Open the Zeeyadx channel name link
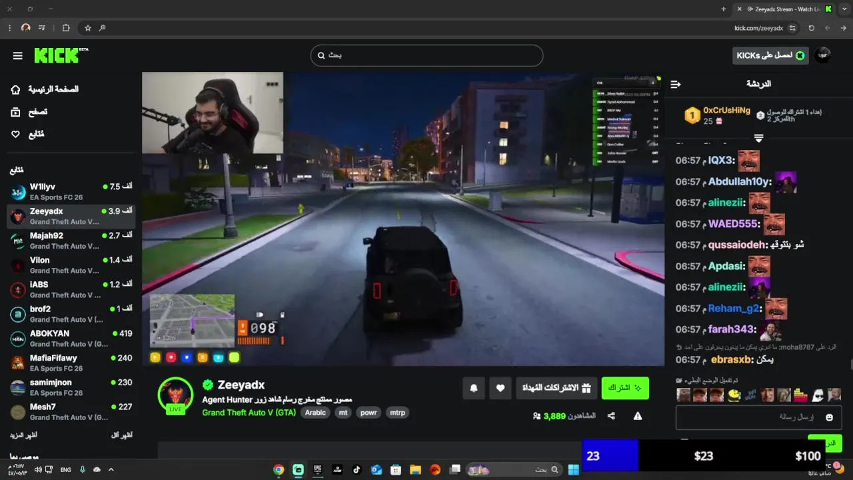The image size is (853, 480). (241, 385)
